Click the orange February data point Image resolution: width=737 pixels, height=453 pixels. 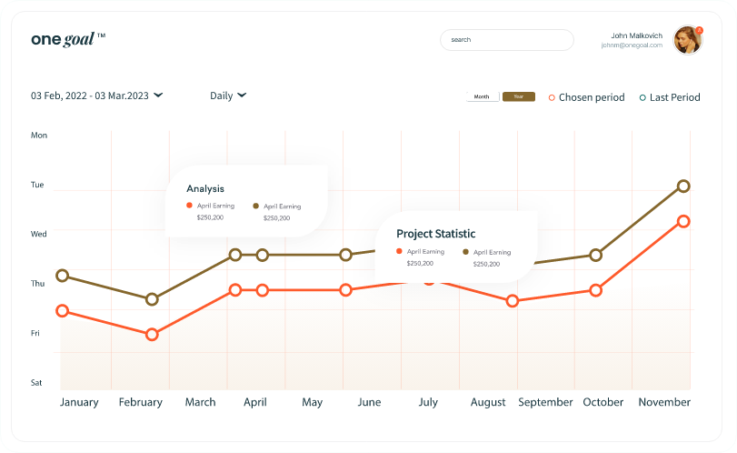[x=152, y=335]
